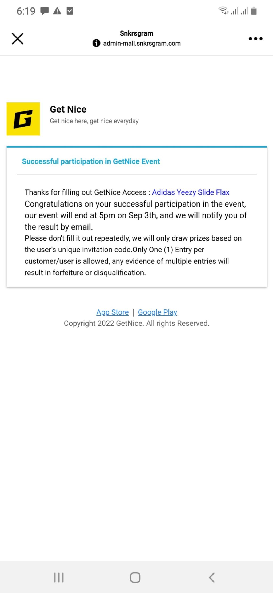
Task: Tap the site info icon beside URL
Action: click(96, 43)
